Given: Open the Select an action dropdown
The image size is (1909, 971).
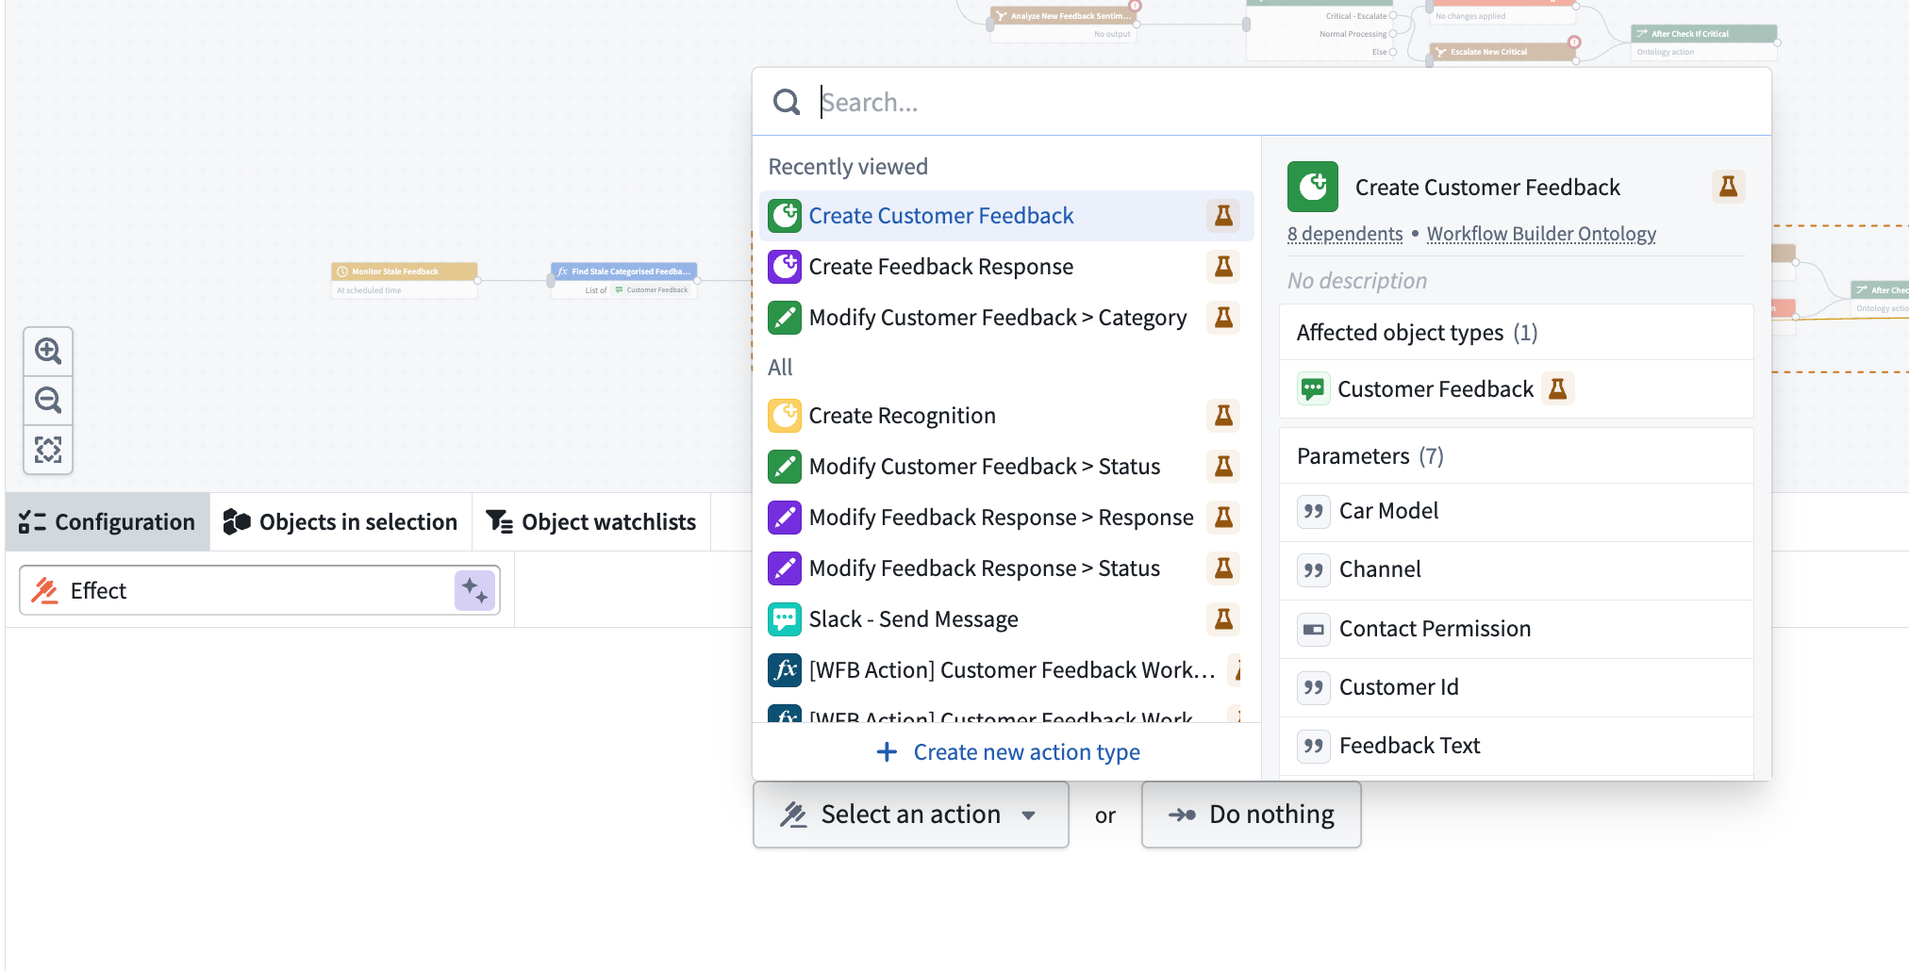Looking at the screenshot, I should 911,815.
